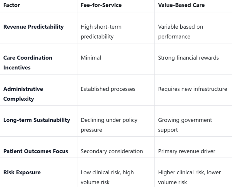Click the "Declining under policy pressure" cell
Image resolution: width=232 pixels, height=187 pixels.
pyautogui.click(x=109, y=125)
